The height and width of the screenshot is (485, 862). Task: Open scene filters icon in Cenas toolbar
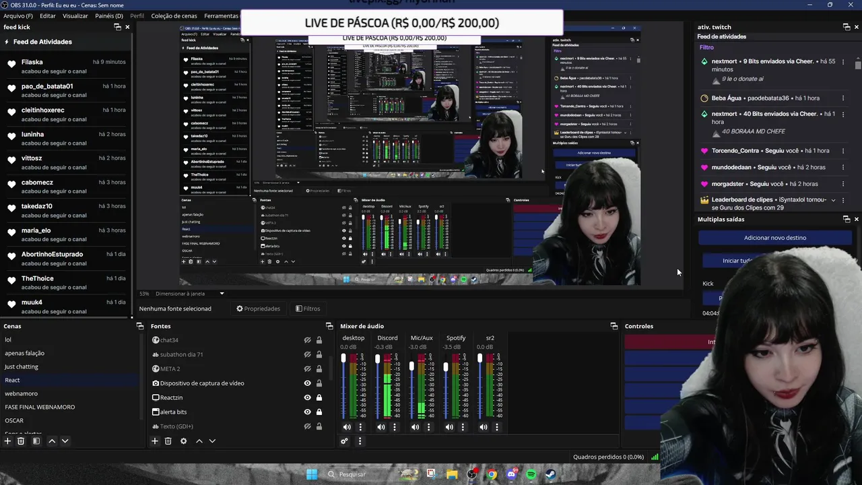(x=36, y=441)
